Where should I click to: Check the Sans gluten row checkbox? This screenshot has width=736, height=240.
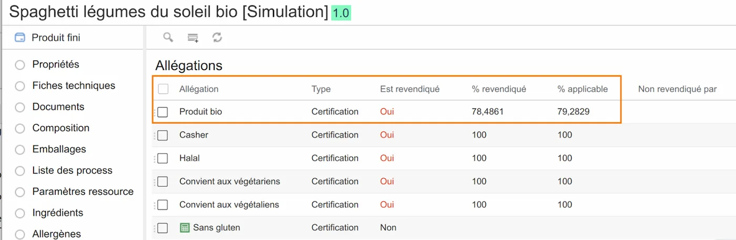pyautogui.click(x=163, y=228)
